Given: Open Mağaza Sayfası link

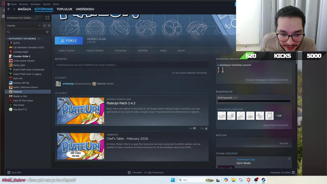Looking at the screenshot, I should 66,51.
